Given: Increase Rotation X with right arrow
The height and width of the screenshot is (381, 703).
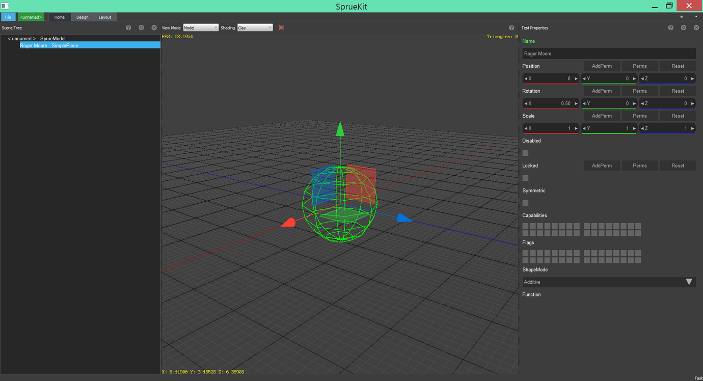Looking at the screenshot, I should point(576,103).
